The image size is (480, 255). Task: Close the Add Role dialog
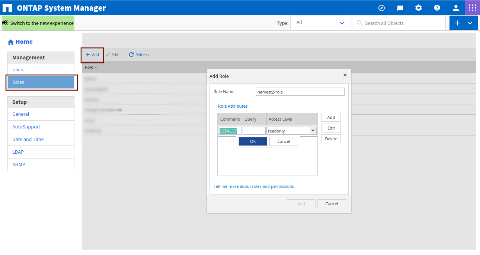click(x=345, y=75)
